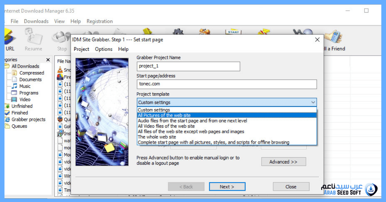Click the Music category icon in sidebar
Image resolution: width=386 pixels, height=202 pixels.
pyautogui.click(x=14, y=86)
